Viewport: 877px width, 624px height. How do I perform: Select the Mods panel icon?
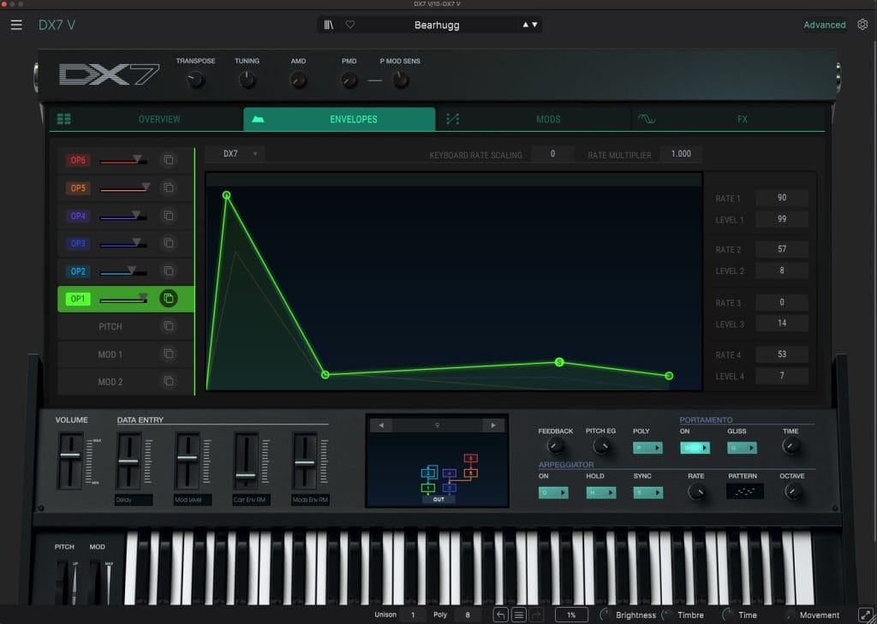point(453,119)
